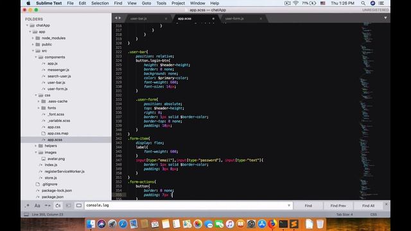Viewport: 411px width, 231px height.
Task: Toggle the sidebar via status bar icon
Action: click(x=26, y=214)
